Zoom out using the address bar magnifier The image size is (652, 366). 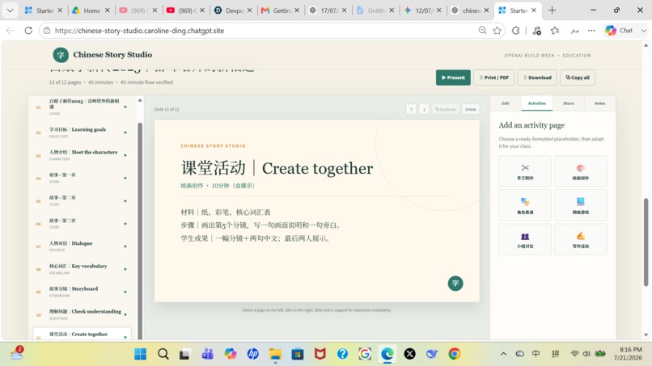pyautogui.click(x=482, y=31)
